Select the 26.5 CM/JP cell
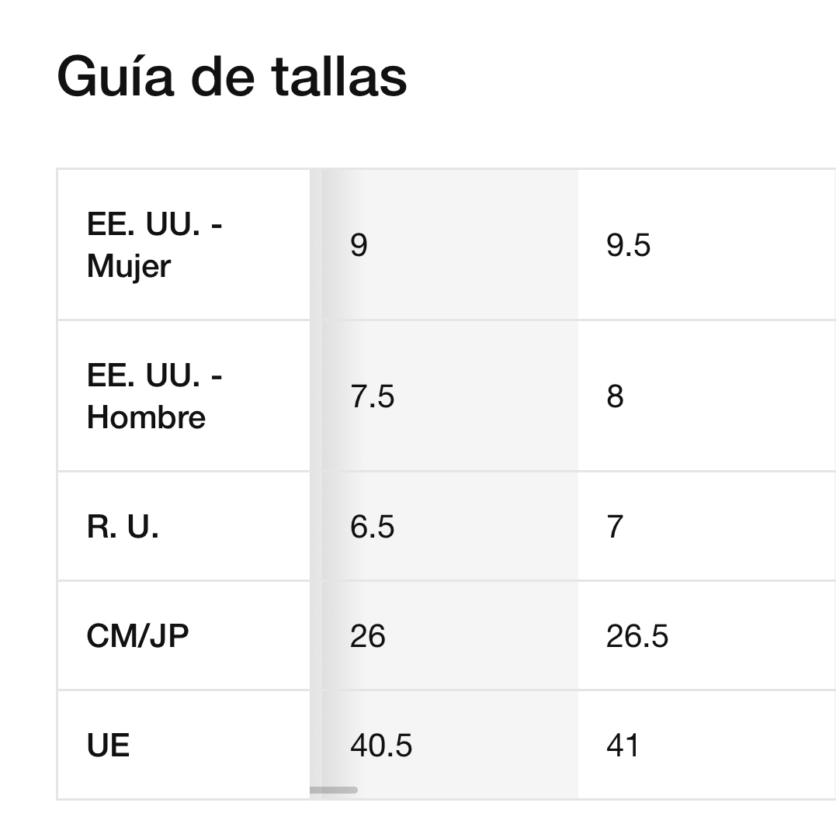The width and height of the screenshot is (836, 813). coord(707,635)
